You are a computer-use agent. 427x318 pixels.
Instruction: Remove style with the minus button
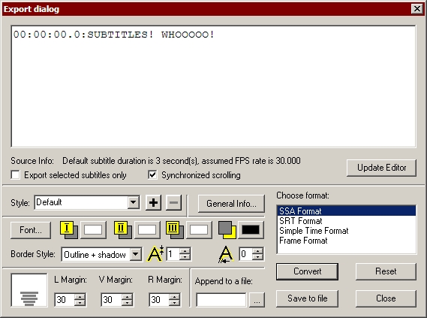pyautogui.click(x=174, y=203)
